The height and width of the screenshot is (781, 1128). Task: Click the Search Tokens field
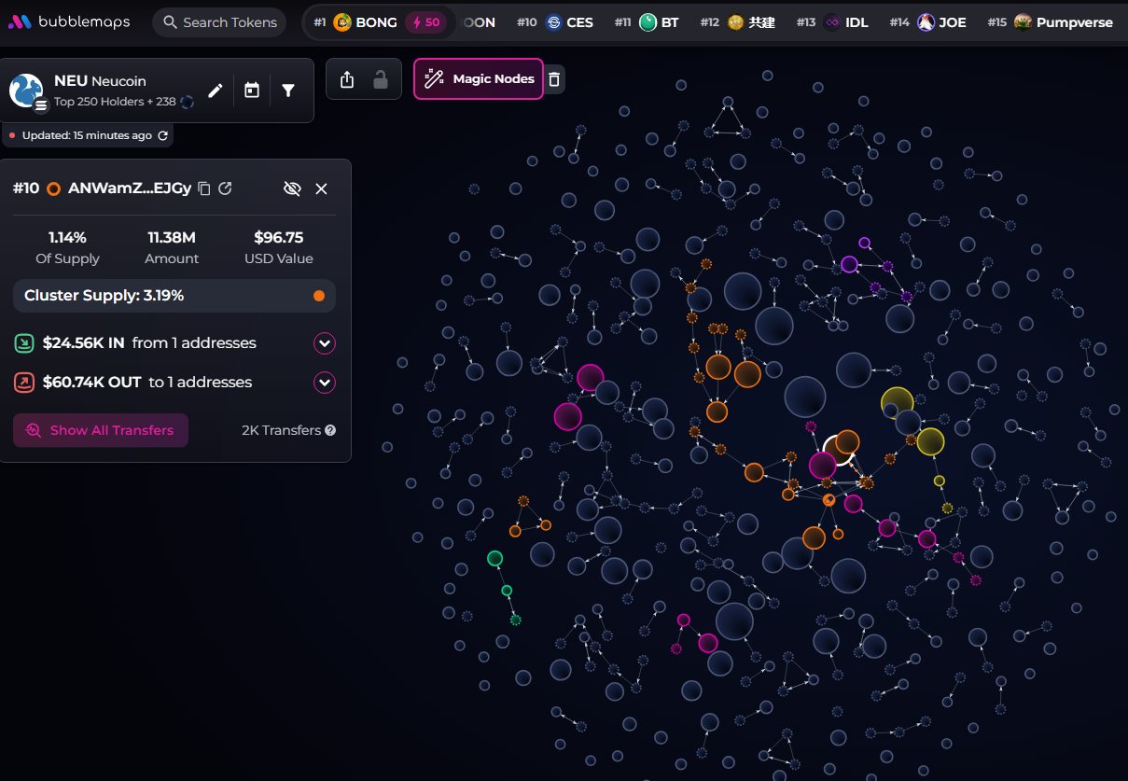[220, 22]
